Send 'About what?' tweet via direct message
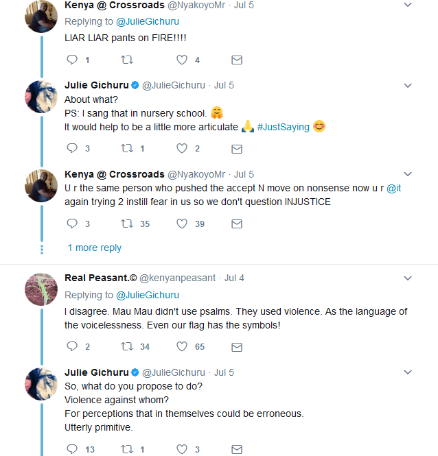 click(x=237, y=149)
